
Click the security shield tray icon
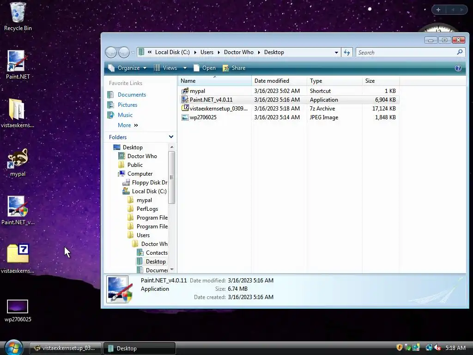click(x=400, y=348)
